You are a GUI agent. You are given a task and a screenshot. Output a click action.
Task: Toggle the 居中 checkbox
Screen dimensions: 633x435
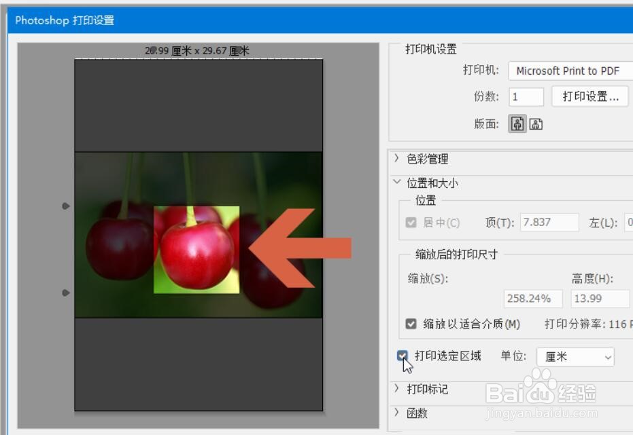click(411, 223)
